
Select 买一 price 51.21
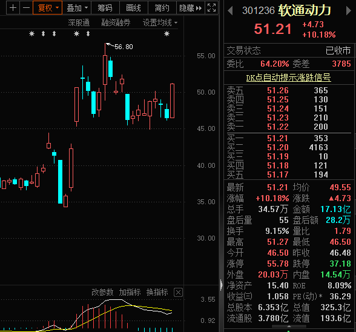click(278, 138)
